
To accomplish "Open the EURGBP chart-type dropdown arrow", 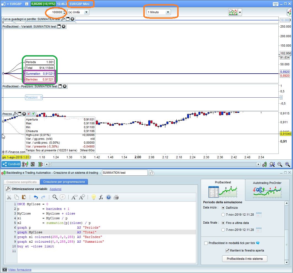I will pos(8,4).
